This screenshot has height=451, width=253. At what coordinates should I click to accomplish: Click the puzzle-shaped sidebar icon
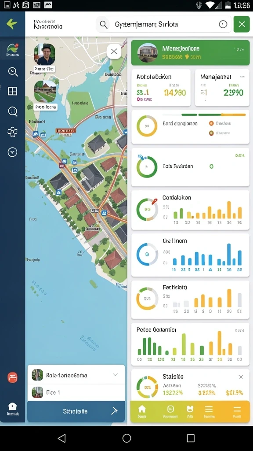(x=12, y=132)
